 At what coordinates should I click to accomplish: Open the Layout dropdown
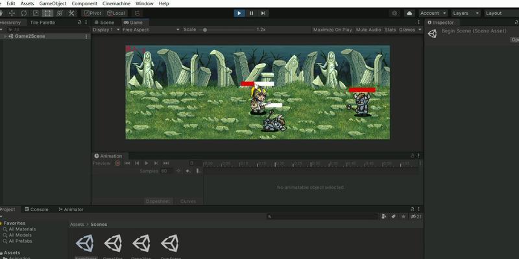tap(501, 13)
